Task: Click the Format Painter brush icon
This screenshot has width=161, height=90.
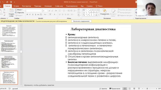Action: point(5,15)
